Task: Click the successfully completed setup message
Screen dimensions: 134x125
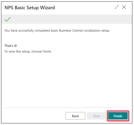Action: 57,31
